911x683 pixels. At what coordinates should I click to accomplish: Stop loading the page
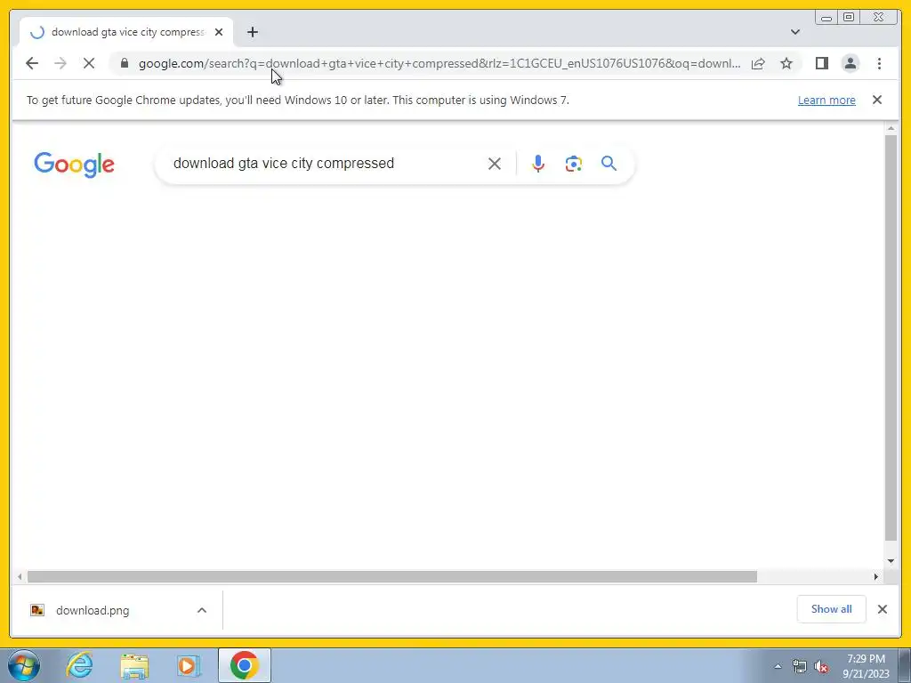(89, 63)
